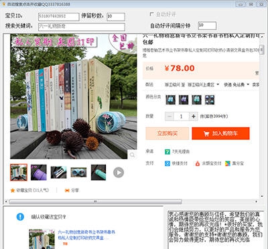
Task: Click the 收藏宝贝 star icon
Action: pyautogui.click(x=13, y=191)
